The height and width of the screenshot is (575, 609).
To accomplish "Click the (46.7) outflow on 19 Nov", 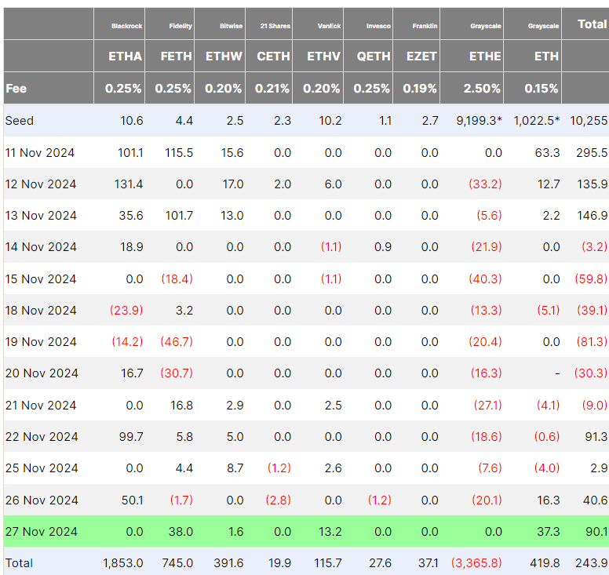I will pos(177,342).
